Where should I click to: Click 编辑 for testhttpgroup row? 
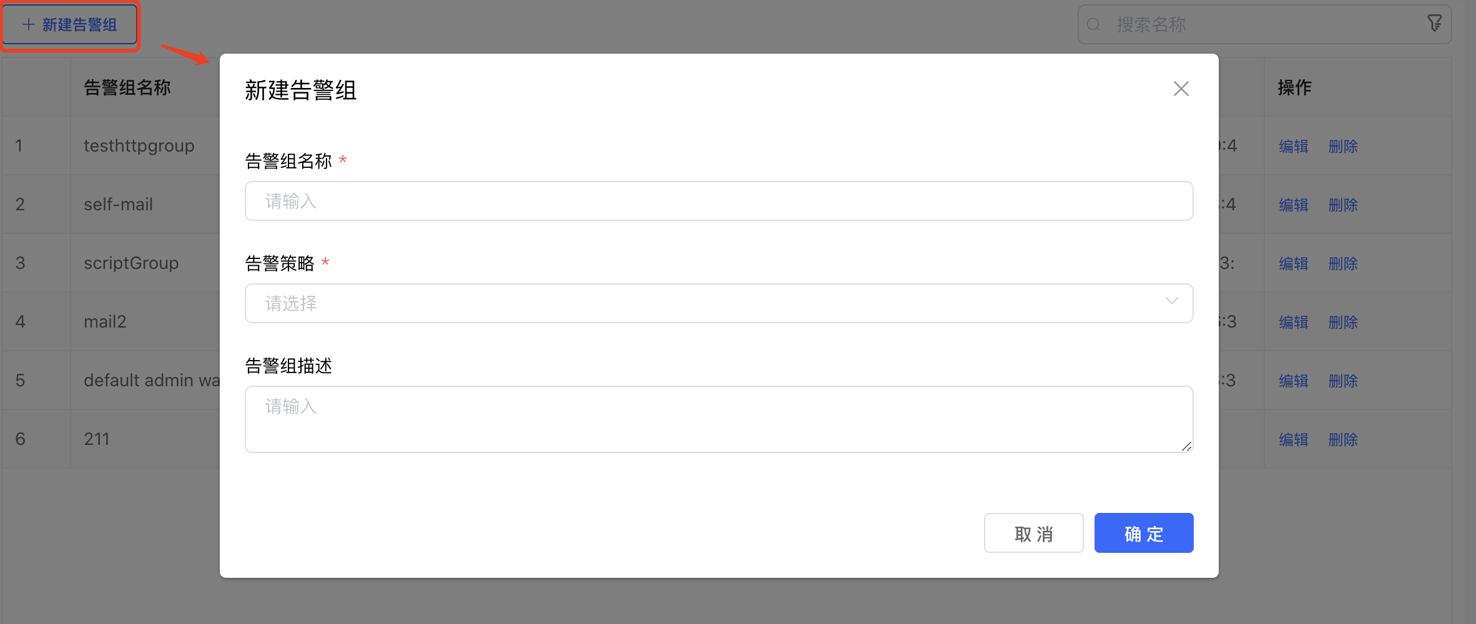[1293, 147]
